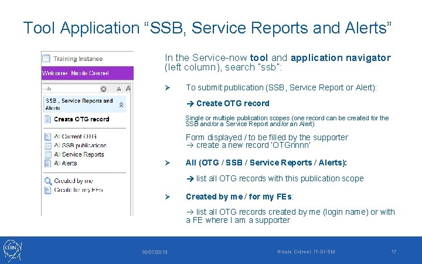Click the icon next to All Alerts
Screen dimensions: 422x264
point(47,163)
